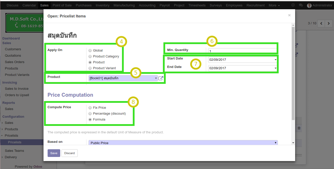The height and width of the screenshot is (169, 334).
Task: Close the Pricelist Items dialog
Action: [289, 15]
